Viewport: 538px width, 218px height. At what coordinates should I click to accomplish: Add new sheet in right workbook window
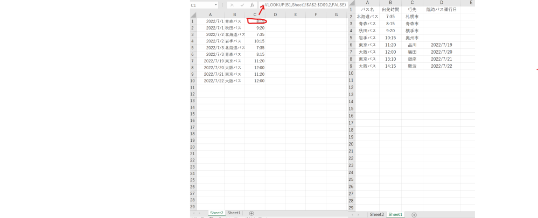tap(414, 214)
